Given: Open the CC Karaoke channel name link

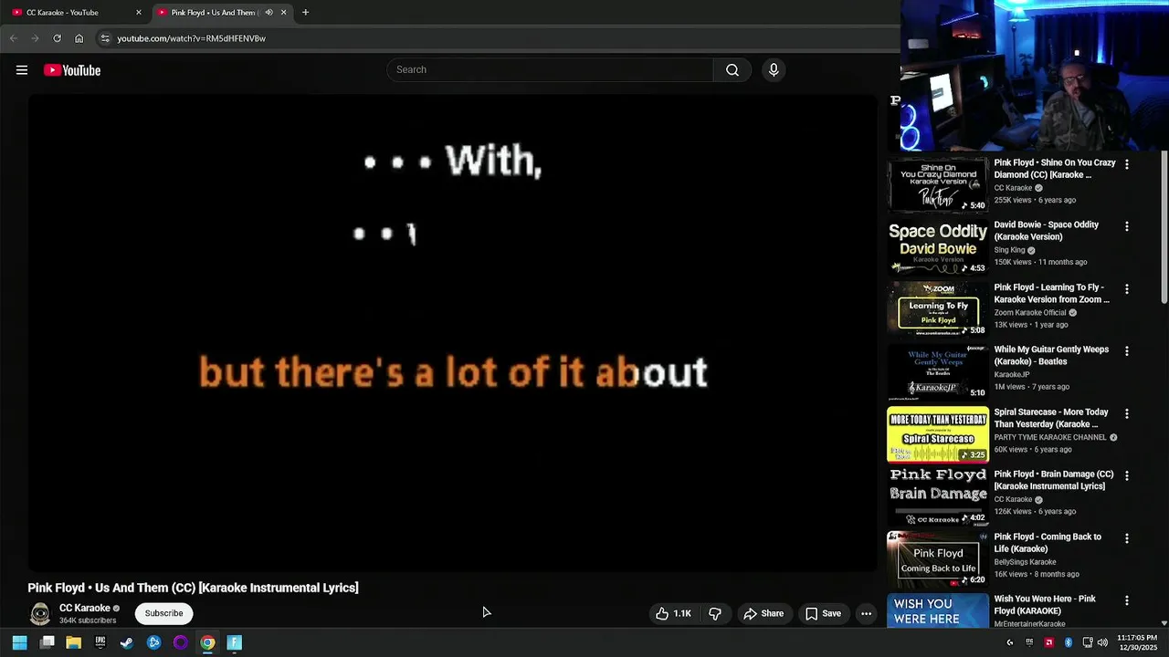Looking at the screenshot, I should (x=85, y=608).
